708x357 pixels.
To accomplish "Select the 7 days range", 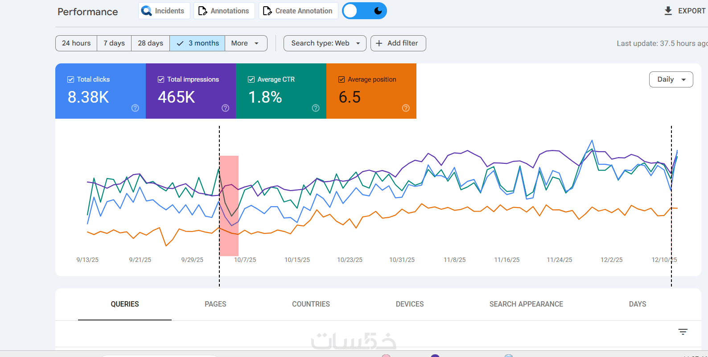I will tap(114, 43).
